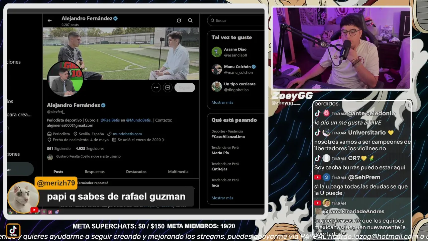This screenshot has width=428, height=241.
Task: Click the CR7 chat username
Action: pyautogui.click(x=354, y=158)
